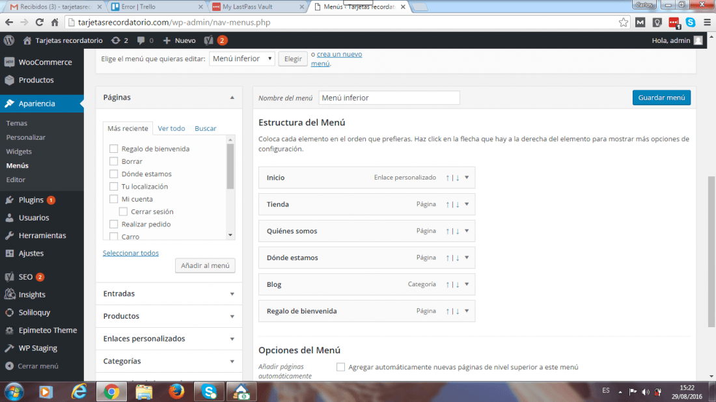Viewport: 716px width, 402px height.
Task: Tick Dónde estamos page checkbox
Action: [114, 174]
